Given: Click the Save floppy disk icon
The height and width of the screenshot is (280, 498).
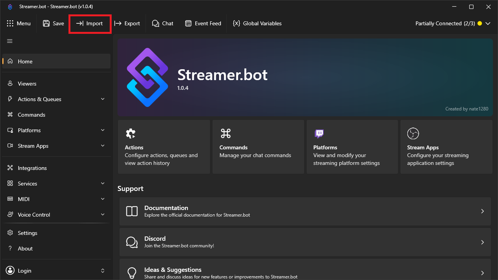Looking at the screenshot, I should [46, 23].
